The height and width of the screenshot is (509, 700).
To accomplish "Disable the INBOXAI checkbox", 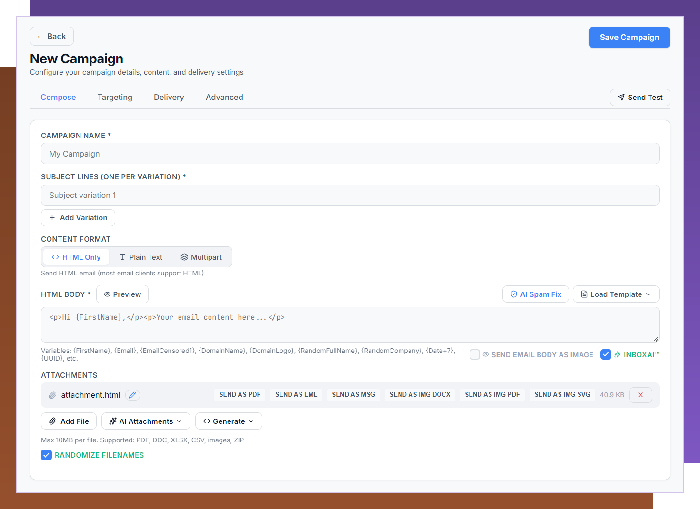I will [x=605, y=354].
